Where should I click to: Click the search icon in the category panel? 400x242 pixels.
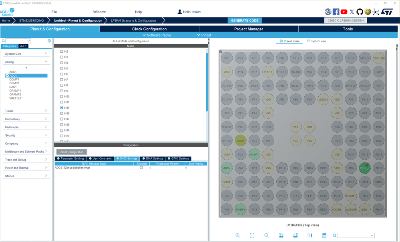(3, 41)
